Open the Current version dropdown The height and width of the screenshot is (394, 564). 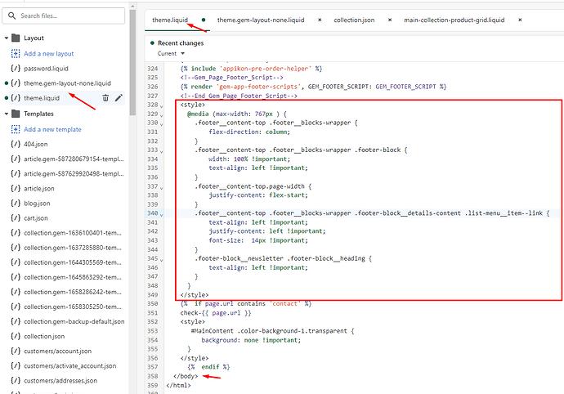tap(171, 54)
